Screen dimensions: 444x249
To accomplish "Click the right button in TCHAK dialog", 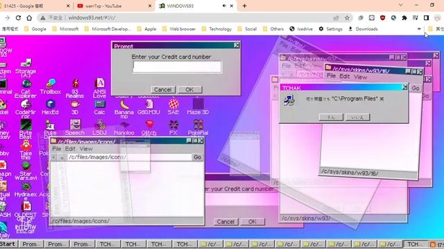I will [358, 117].
